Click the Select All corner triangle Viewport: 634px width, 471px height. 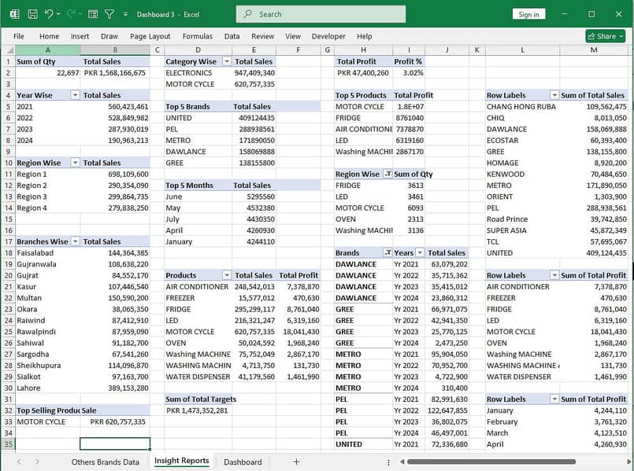9,50
